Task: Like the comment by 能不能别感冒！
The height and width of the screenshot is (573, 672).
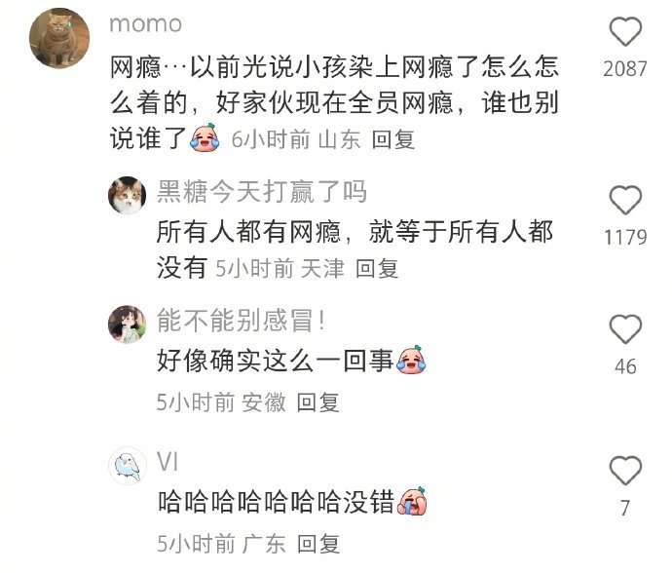Action: coord(625,329)
